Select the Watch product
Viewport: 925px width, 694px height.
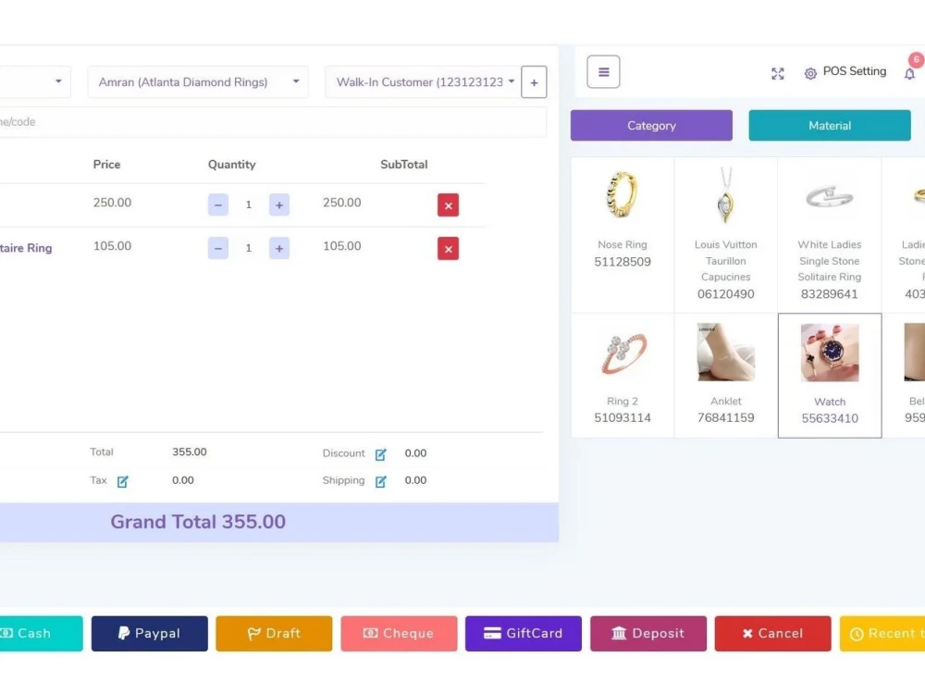[x=830, y=376]
